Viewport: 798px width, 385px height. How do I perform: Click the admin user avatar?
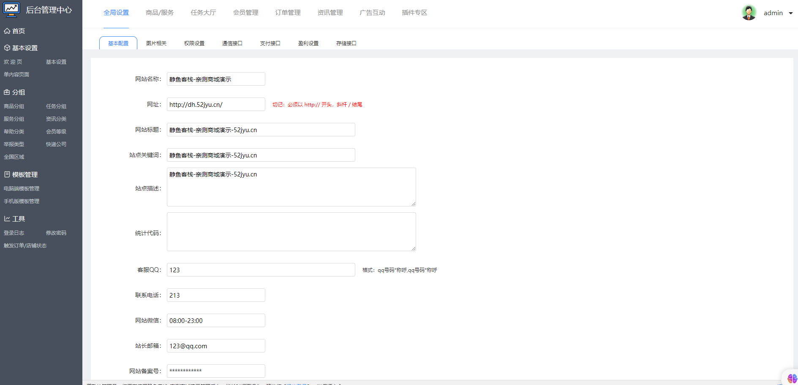pos(749,13)
